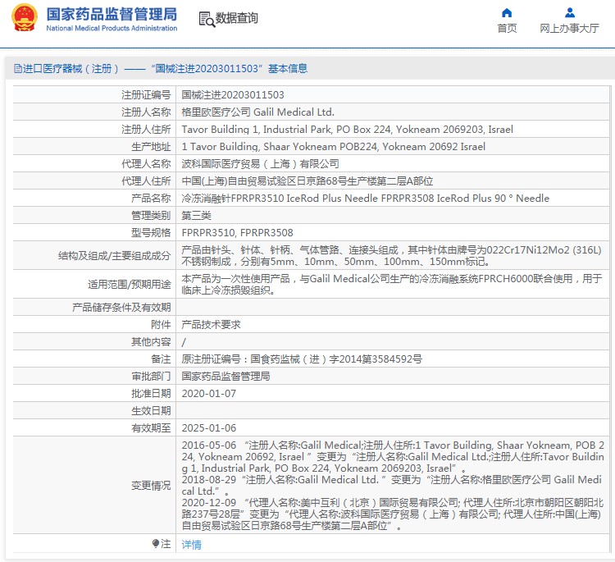Click 管理类别 label cell
The height and width of the screenshot is (562, 615).
[94, 216]
